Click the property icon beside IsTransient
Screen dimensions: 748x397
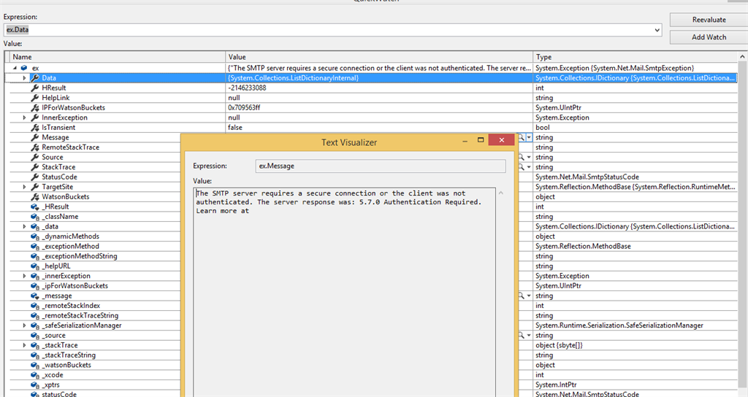(x=35, y=127)
